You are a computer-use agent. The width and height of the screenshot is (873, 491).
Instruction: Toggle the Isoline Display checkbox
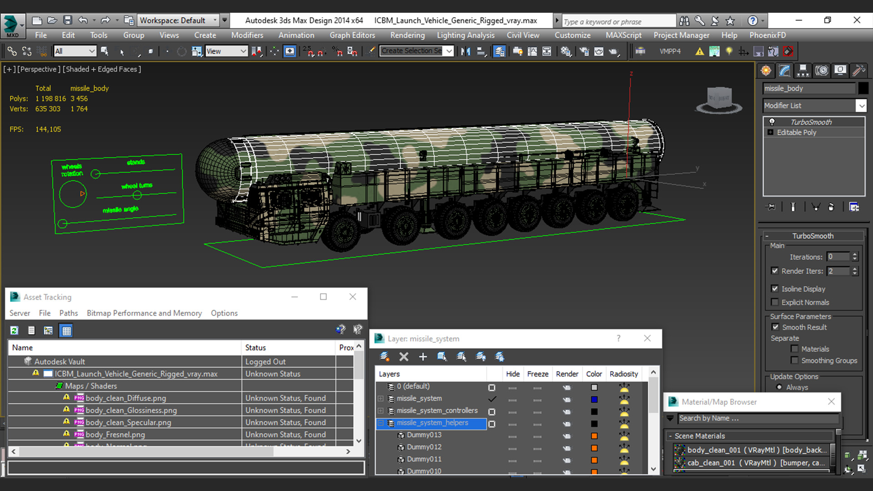775,289
